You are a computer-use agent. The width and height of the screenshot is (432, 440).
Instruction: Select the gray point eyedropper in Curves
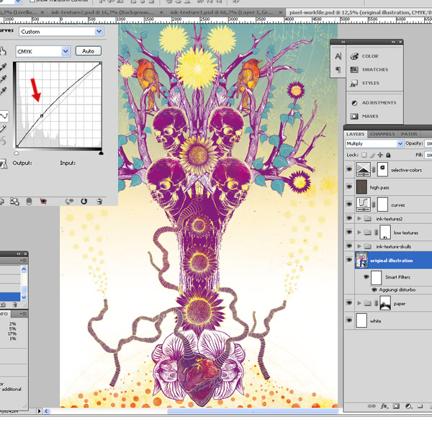click(3, 79)
